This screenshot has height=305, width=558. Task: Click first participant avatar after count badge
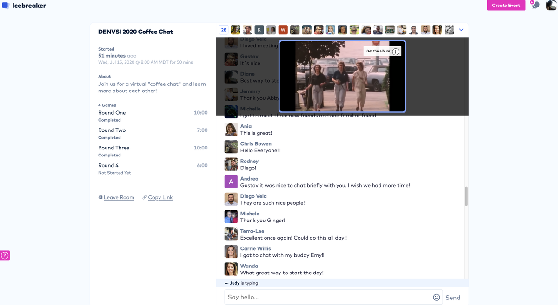click(236, 30)
